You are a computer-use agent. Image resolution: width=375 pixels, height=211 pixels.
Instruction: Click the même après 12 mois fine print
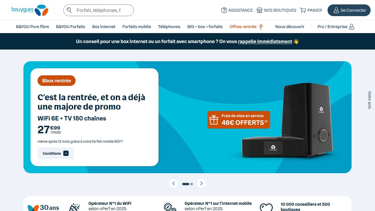point(80,141)
